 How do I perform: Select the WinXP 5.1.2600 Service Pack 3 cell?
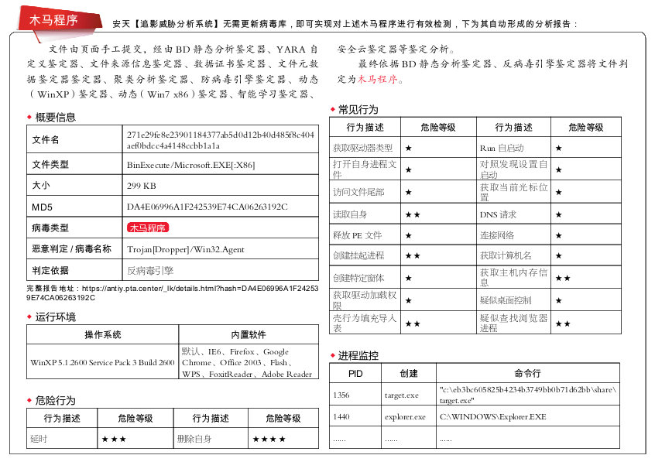coord(103,362)
